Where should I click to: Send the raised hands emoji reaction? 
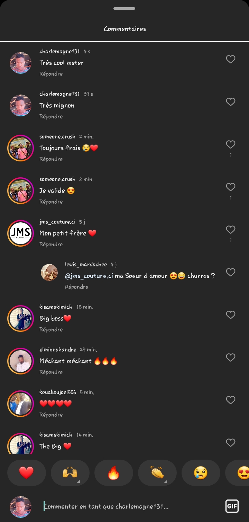tap(70, 473)
